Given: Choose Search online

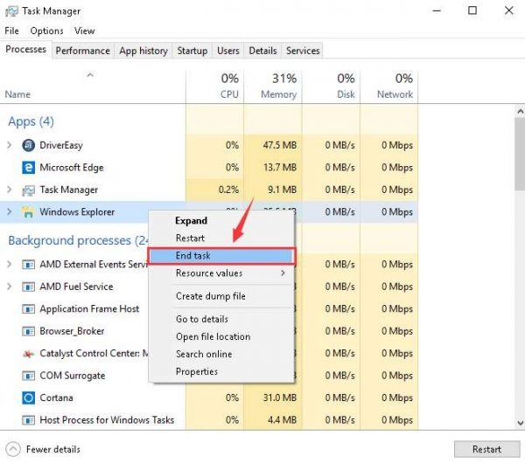Looking at the screenshot, I should 221,354.
